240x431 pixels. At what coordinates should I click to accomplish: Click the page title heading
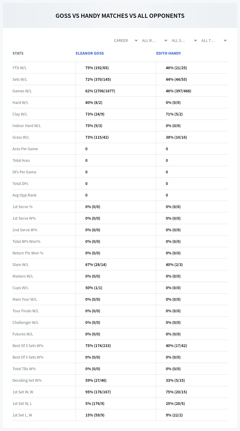click(x=120, y=16)
